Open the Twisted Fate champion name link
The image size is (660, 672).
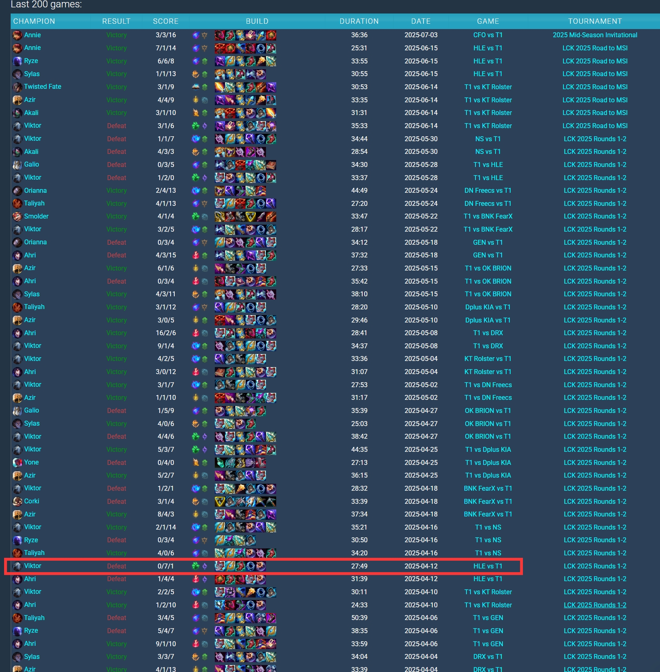pyautogui.click(x=43, y=87)
